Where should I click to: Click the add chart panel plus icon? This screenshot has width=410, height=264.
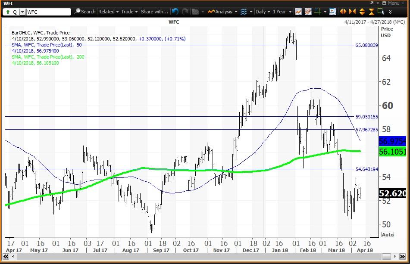point(332,12)
